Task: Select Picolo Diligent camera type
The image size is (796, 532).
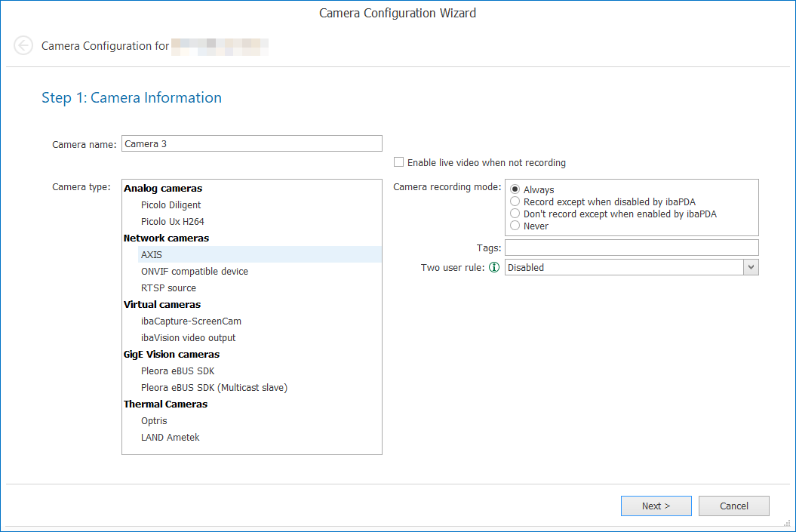Action: click(171, 205)
